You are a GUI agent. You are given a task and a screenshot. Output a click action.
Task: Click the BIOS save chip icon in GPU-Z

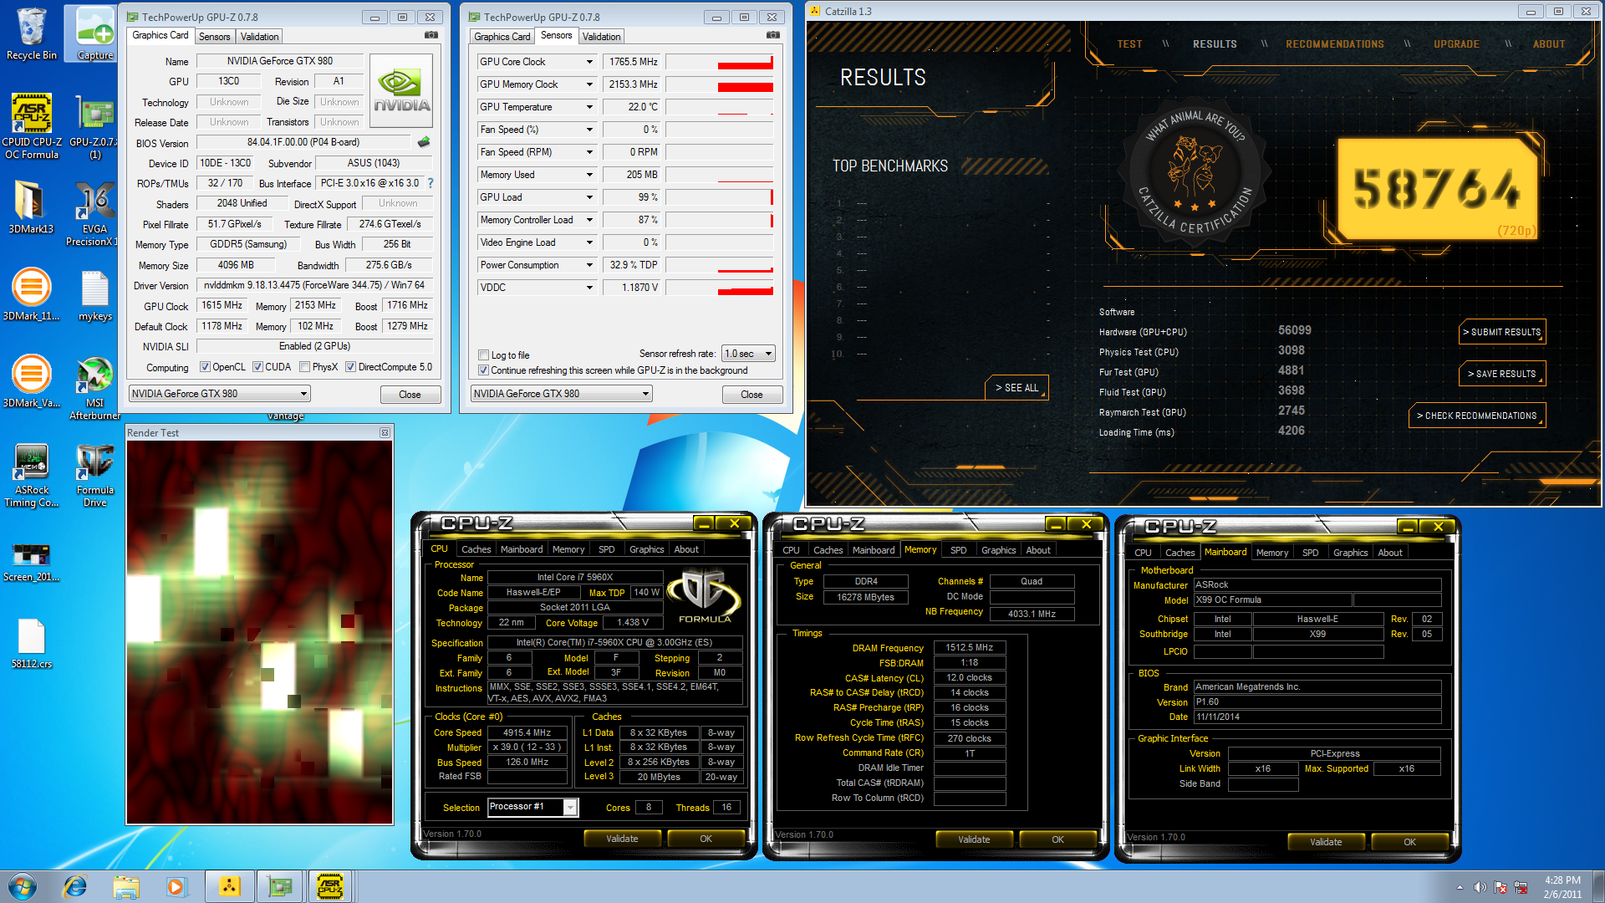pyautogui.click(x=424, y=142)
